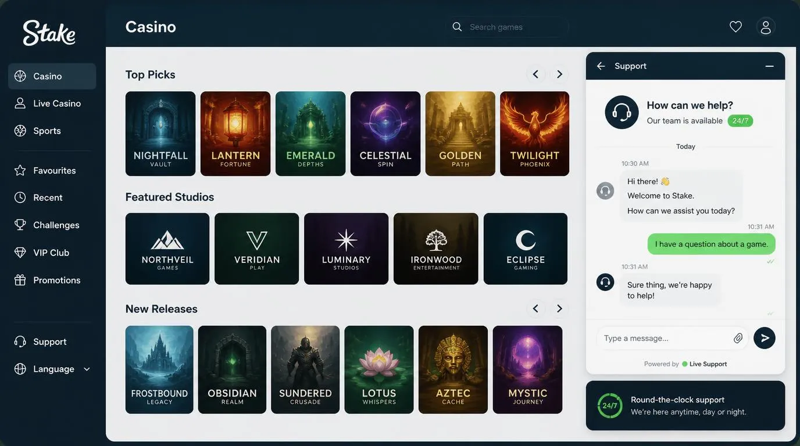
Task: Collapse the Support chat with the minus icon
Action: pos(769,66)
